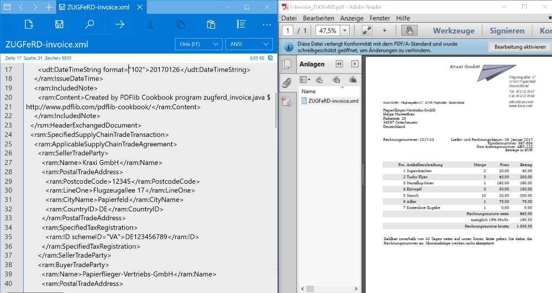Click the paste clipboard icon
Screen dimensions: 552x293
(211, 24)
